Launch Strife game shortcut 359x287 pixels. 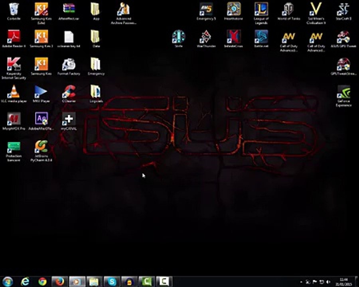click(179, 39)
